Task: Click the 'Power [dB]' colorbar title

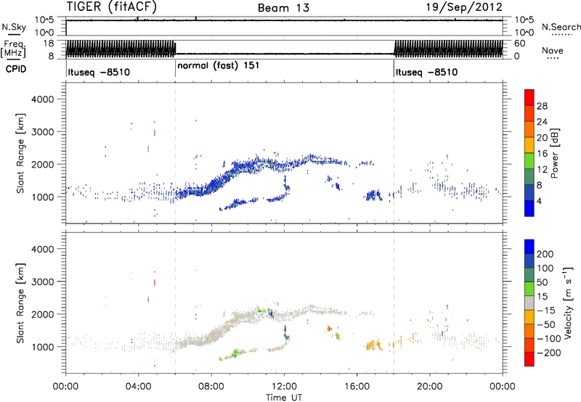Action: tap(554, 153)
